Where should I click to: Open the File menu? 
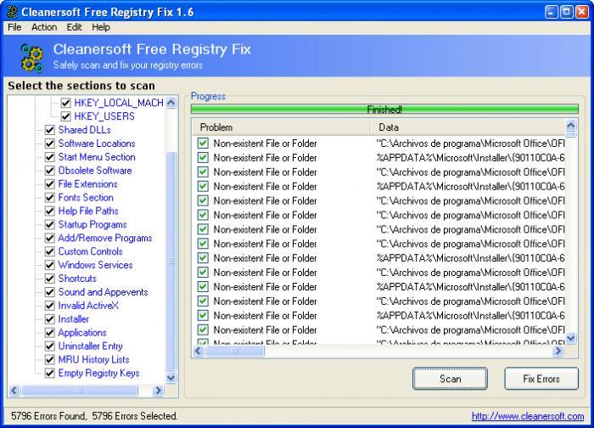click(x=14, y=27)
